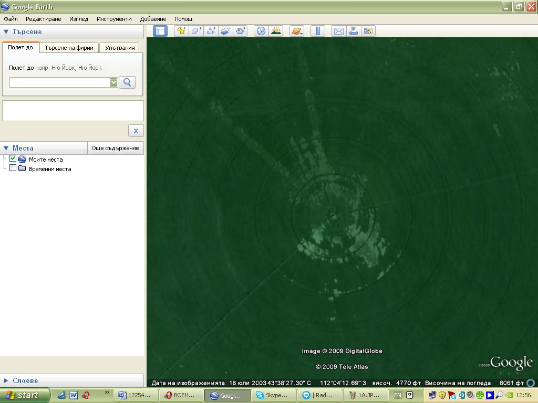Add an image overlay from the toolbar
Viewport: 538px width, 403px height.
pyautogui.click(x=226, y=31)
